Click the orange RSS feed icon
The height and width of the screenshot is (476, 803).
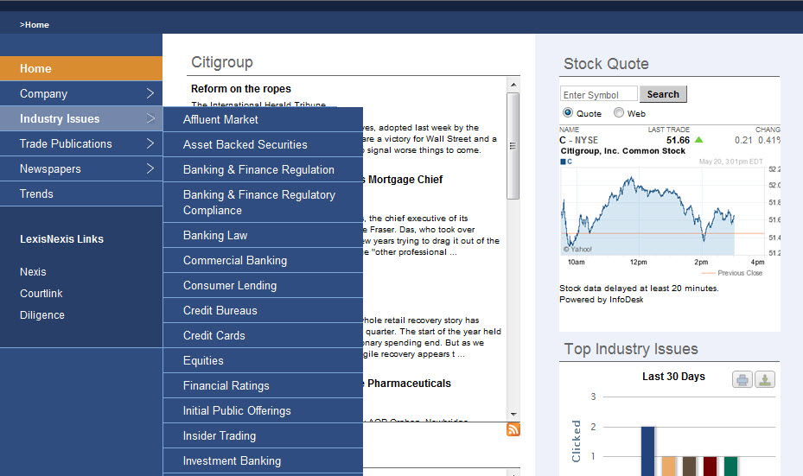tap(513, 429)
